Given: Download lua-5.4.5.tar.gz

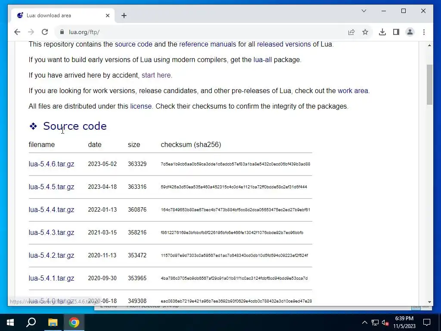Looking at the screenshot, I should pos(52,187).
